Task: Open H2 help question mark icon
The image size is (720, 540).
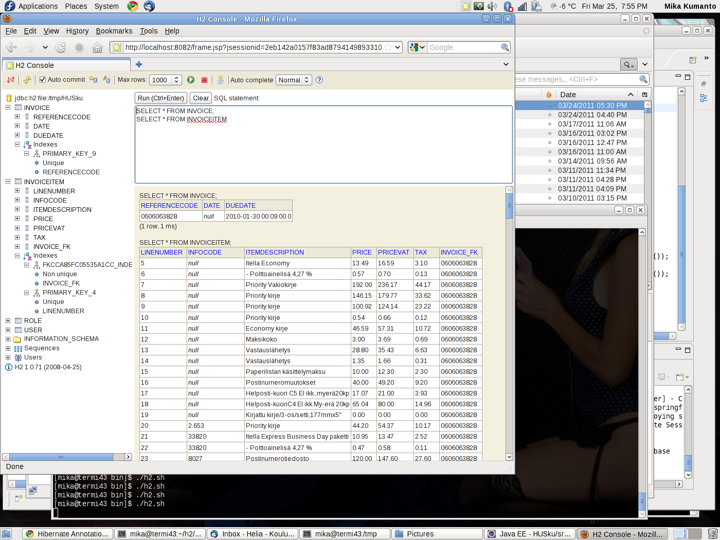Action: click(x=319, y=80)
